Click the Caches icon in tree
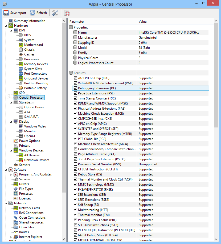The height and width of the screenshot is (244, 221). click(x=21, y=54)
